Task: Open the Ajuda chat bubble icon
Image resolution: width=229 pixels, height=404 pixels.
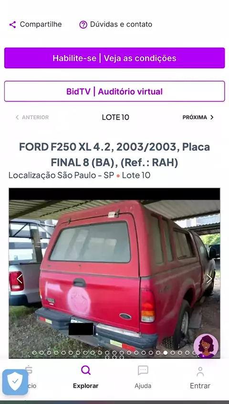Action: tap(143, 371)
